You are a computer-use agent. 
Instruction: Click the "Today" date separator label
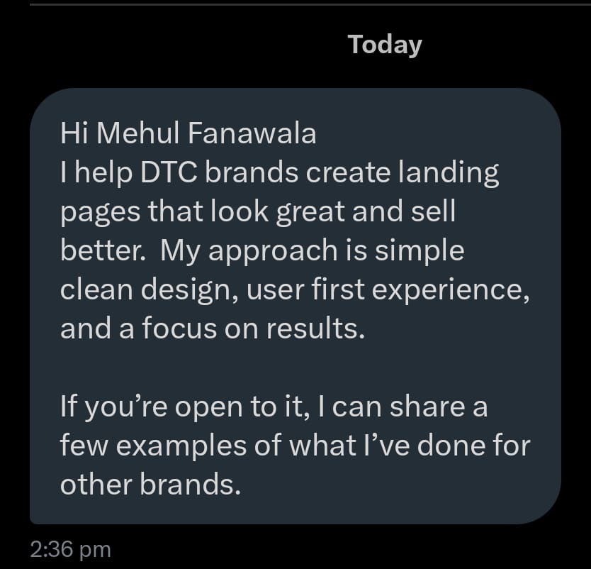pos(385,45)
